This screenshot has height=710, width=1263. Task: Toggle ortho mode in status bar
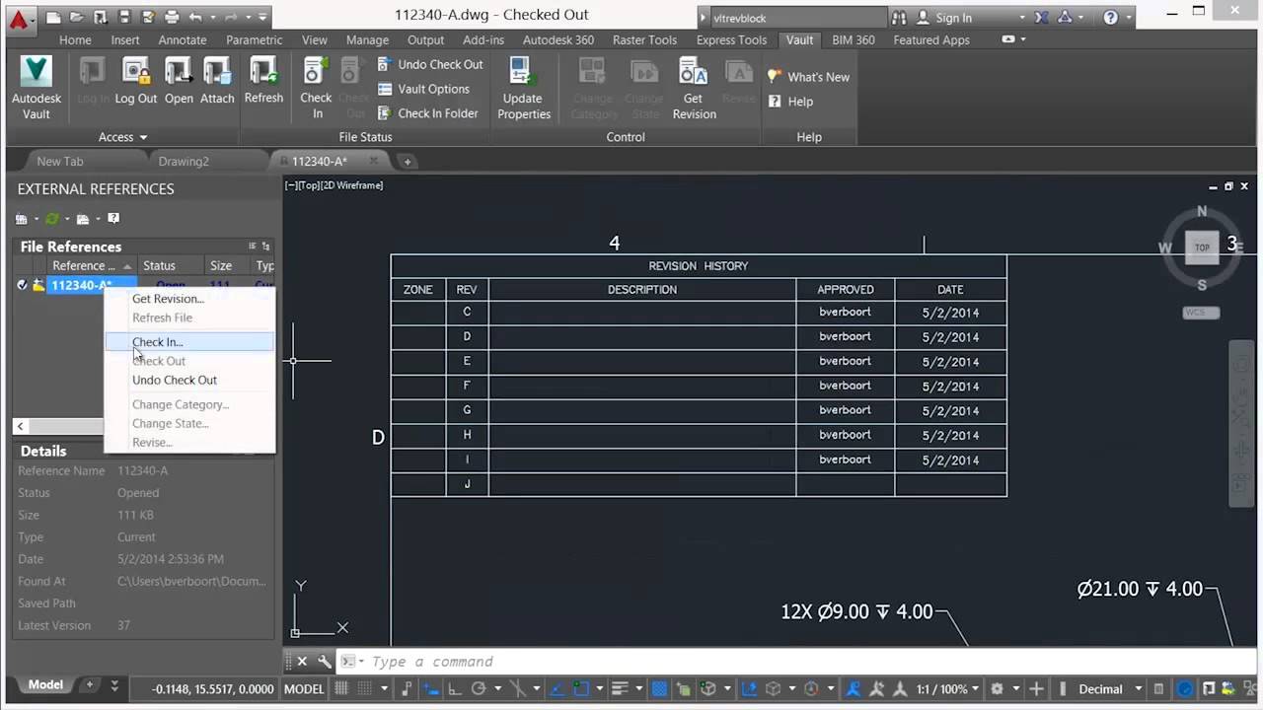tap(453, 688)
